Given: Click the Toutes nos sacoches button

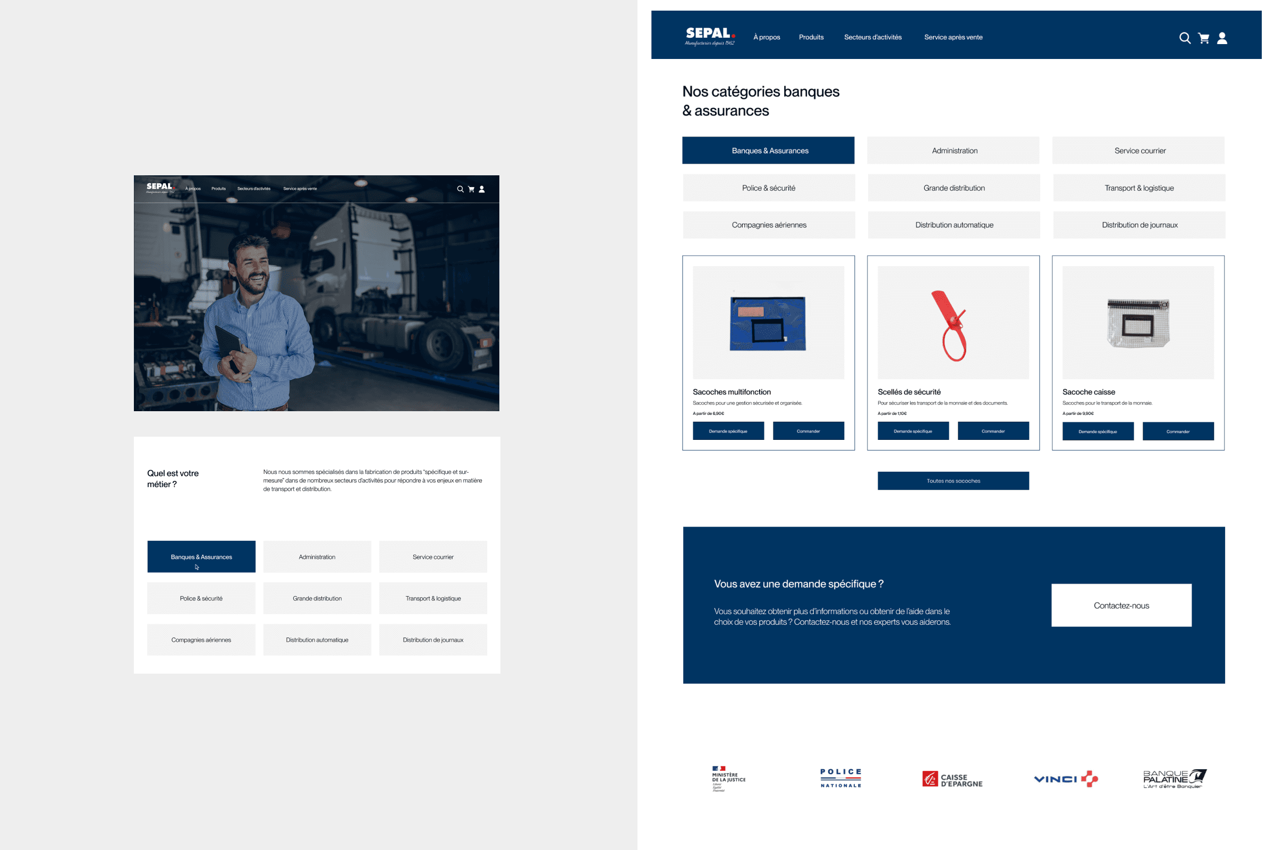Looking at the screenshot, I should coord(953,481).
